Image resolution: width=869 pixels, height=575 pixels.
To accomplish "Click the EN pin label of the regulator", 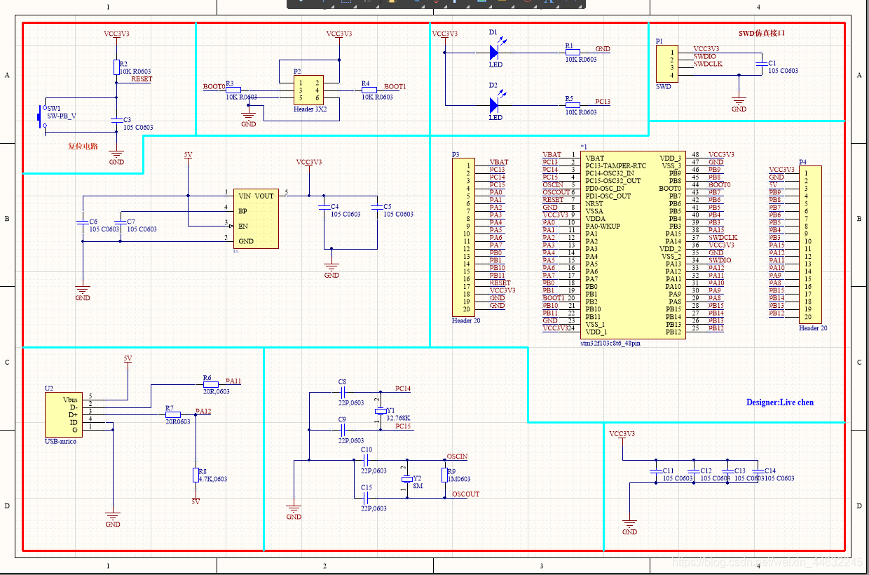I will click(x=243, y=226).
